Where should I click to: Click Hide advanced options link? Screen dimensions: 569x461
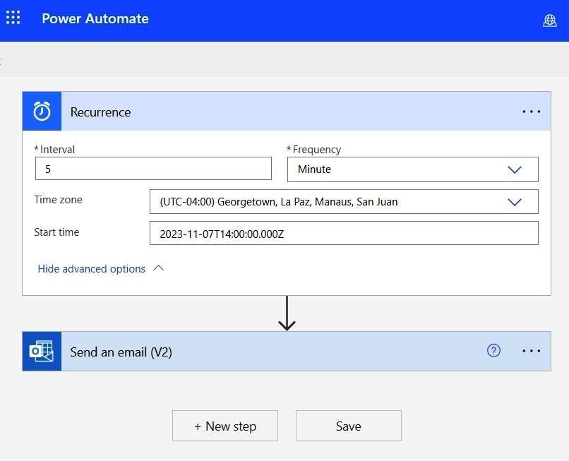click(92, 268)
